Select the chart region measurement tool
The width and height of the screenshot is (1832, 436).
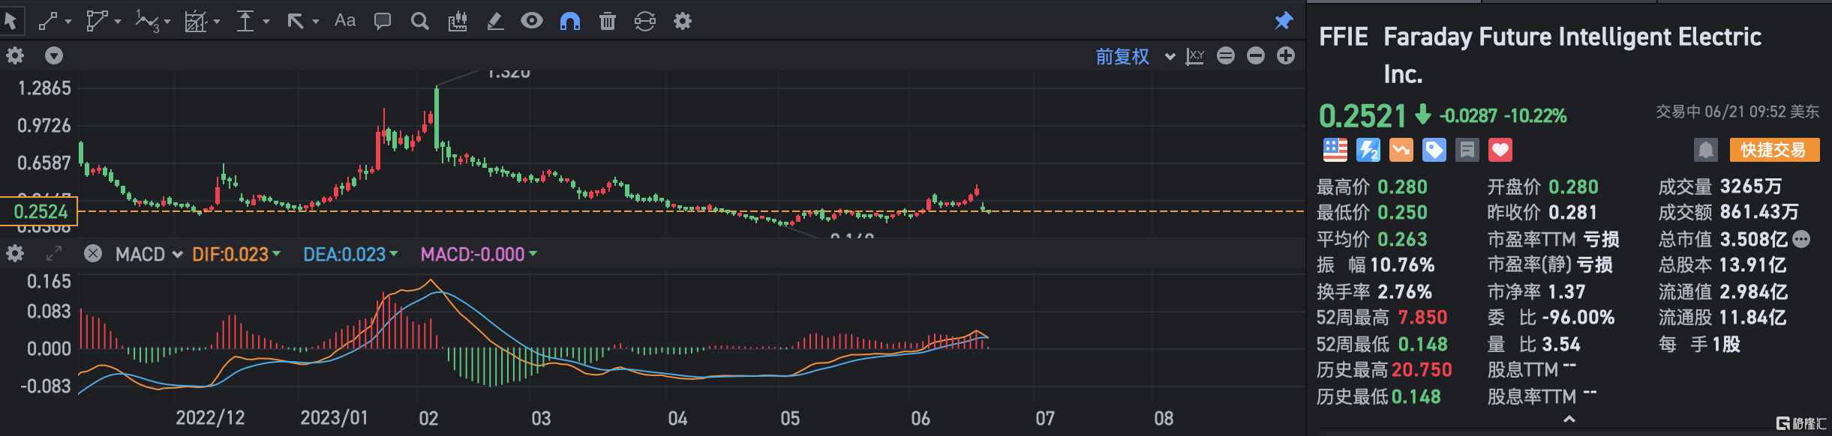click(x=196, y=21)
